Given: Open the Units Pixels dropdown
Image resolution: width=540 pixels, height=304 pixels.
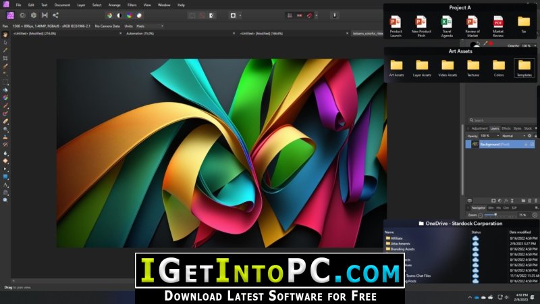Looking at the screenshot, I should pyautogui.click(x=150, y=26).
